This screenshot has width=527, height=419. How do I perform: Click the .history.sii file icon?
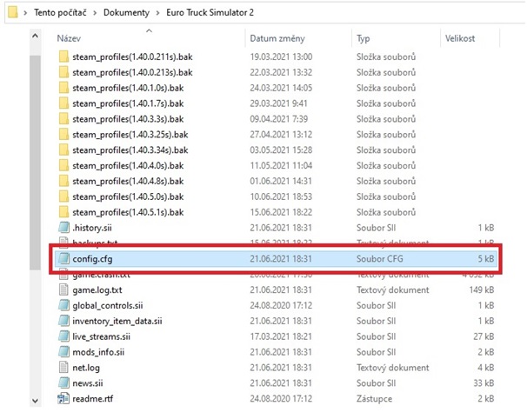click(63, 228)
